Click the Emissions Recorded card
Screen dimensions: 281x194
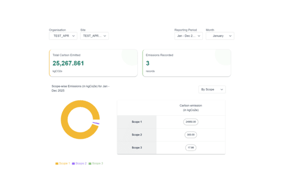(187, 63)
